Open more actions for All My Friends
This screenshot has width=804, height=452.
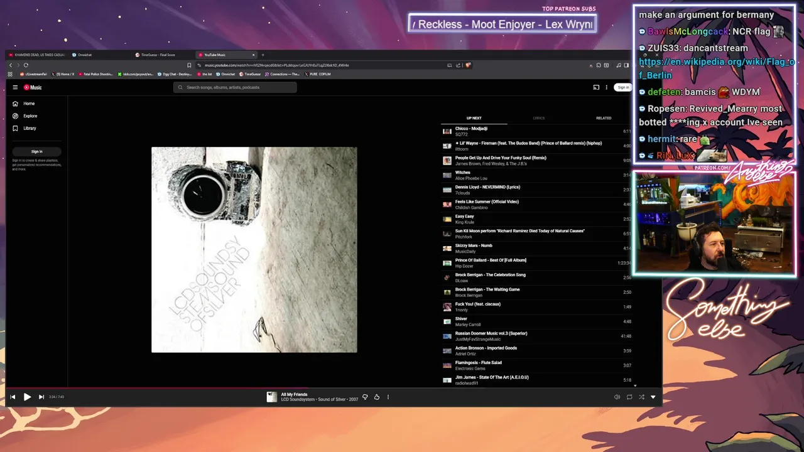388,397
